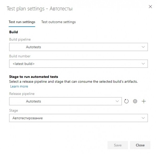Close the dialog with the X icon

150,7
